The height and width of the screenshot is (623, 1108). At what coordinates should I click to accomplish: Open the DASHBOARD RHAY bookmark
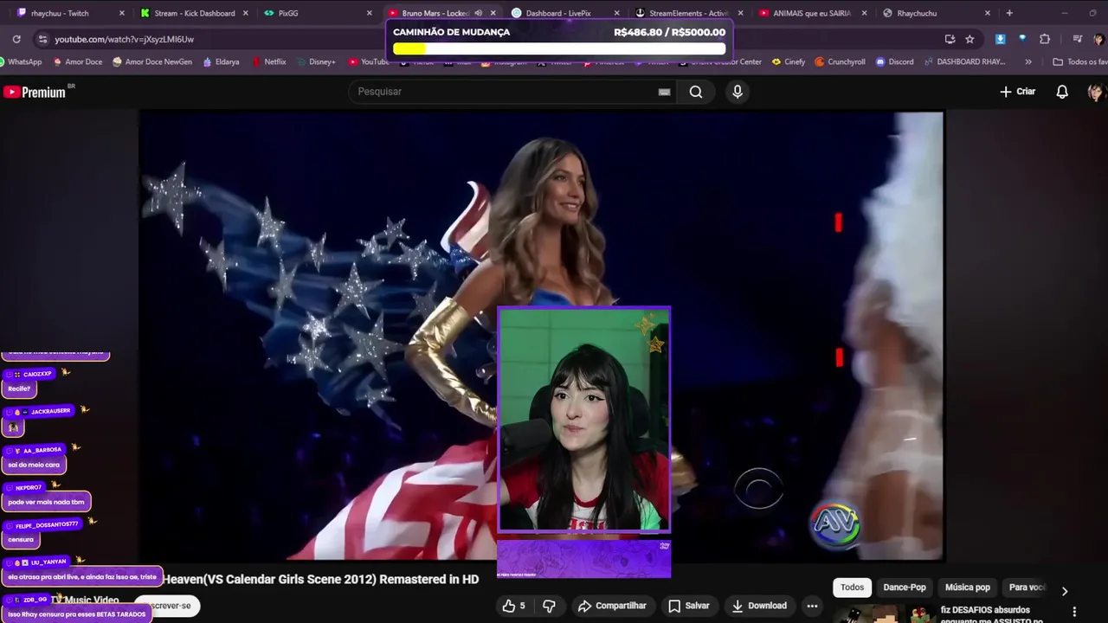point(963,61)
